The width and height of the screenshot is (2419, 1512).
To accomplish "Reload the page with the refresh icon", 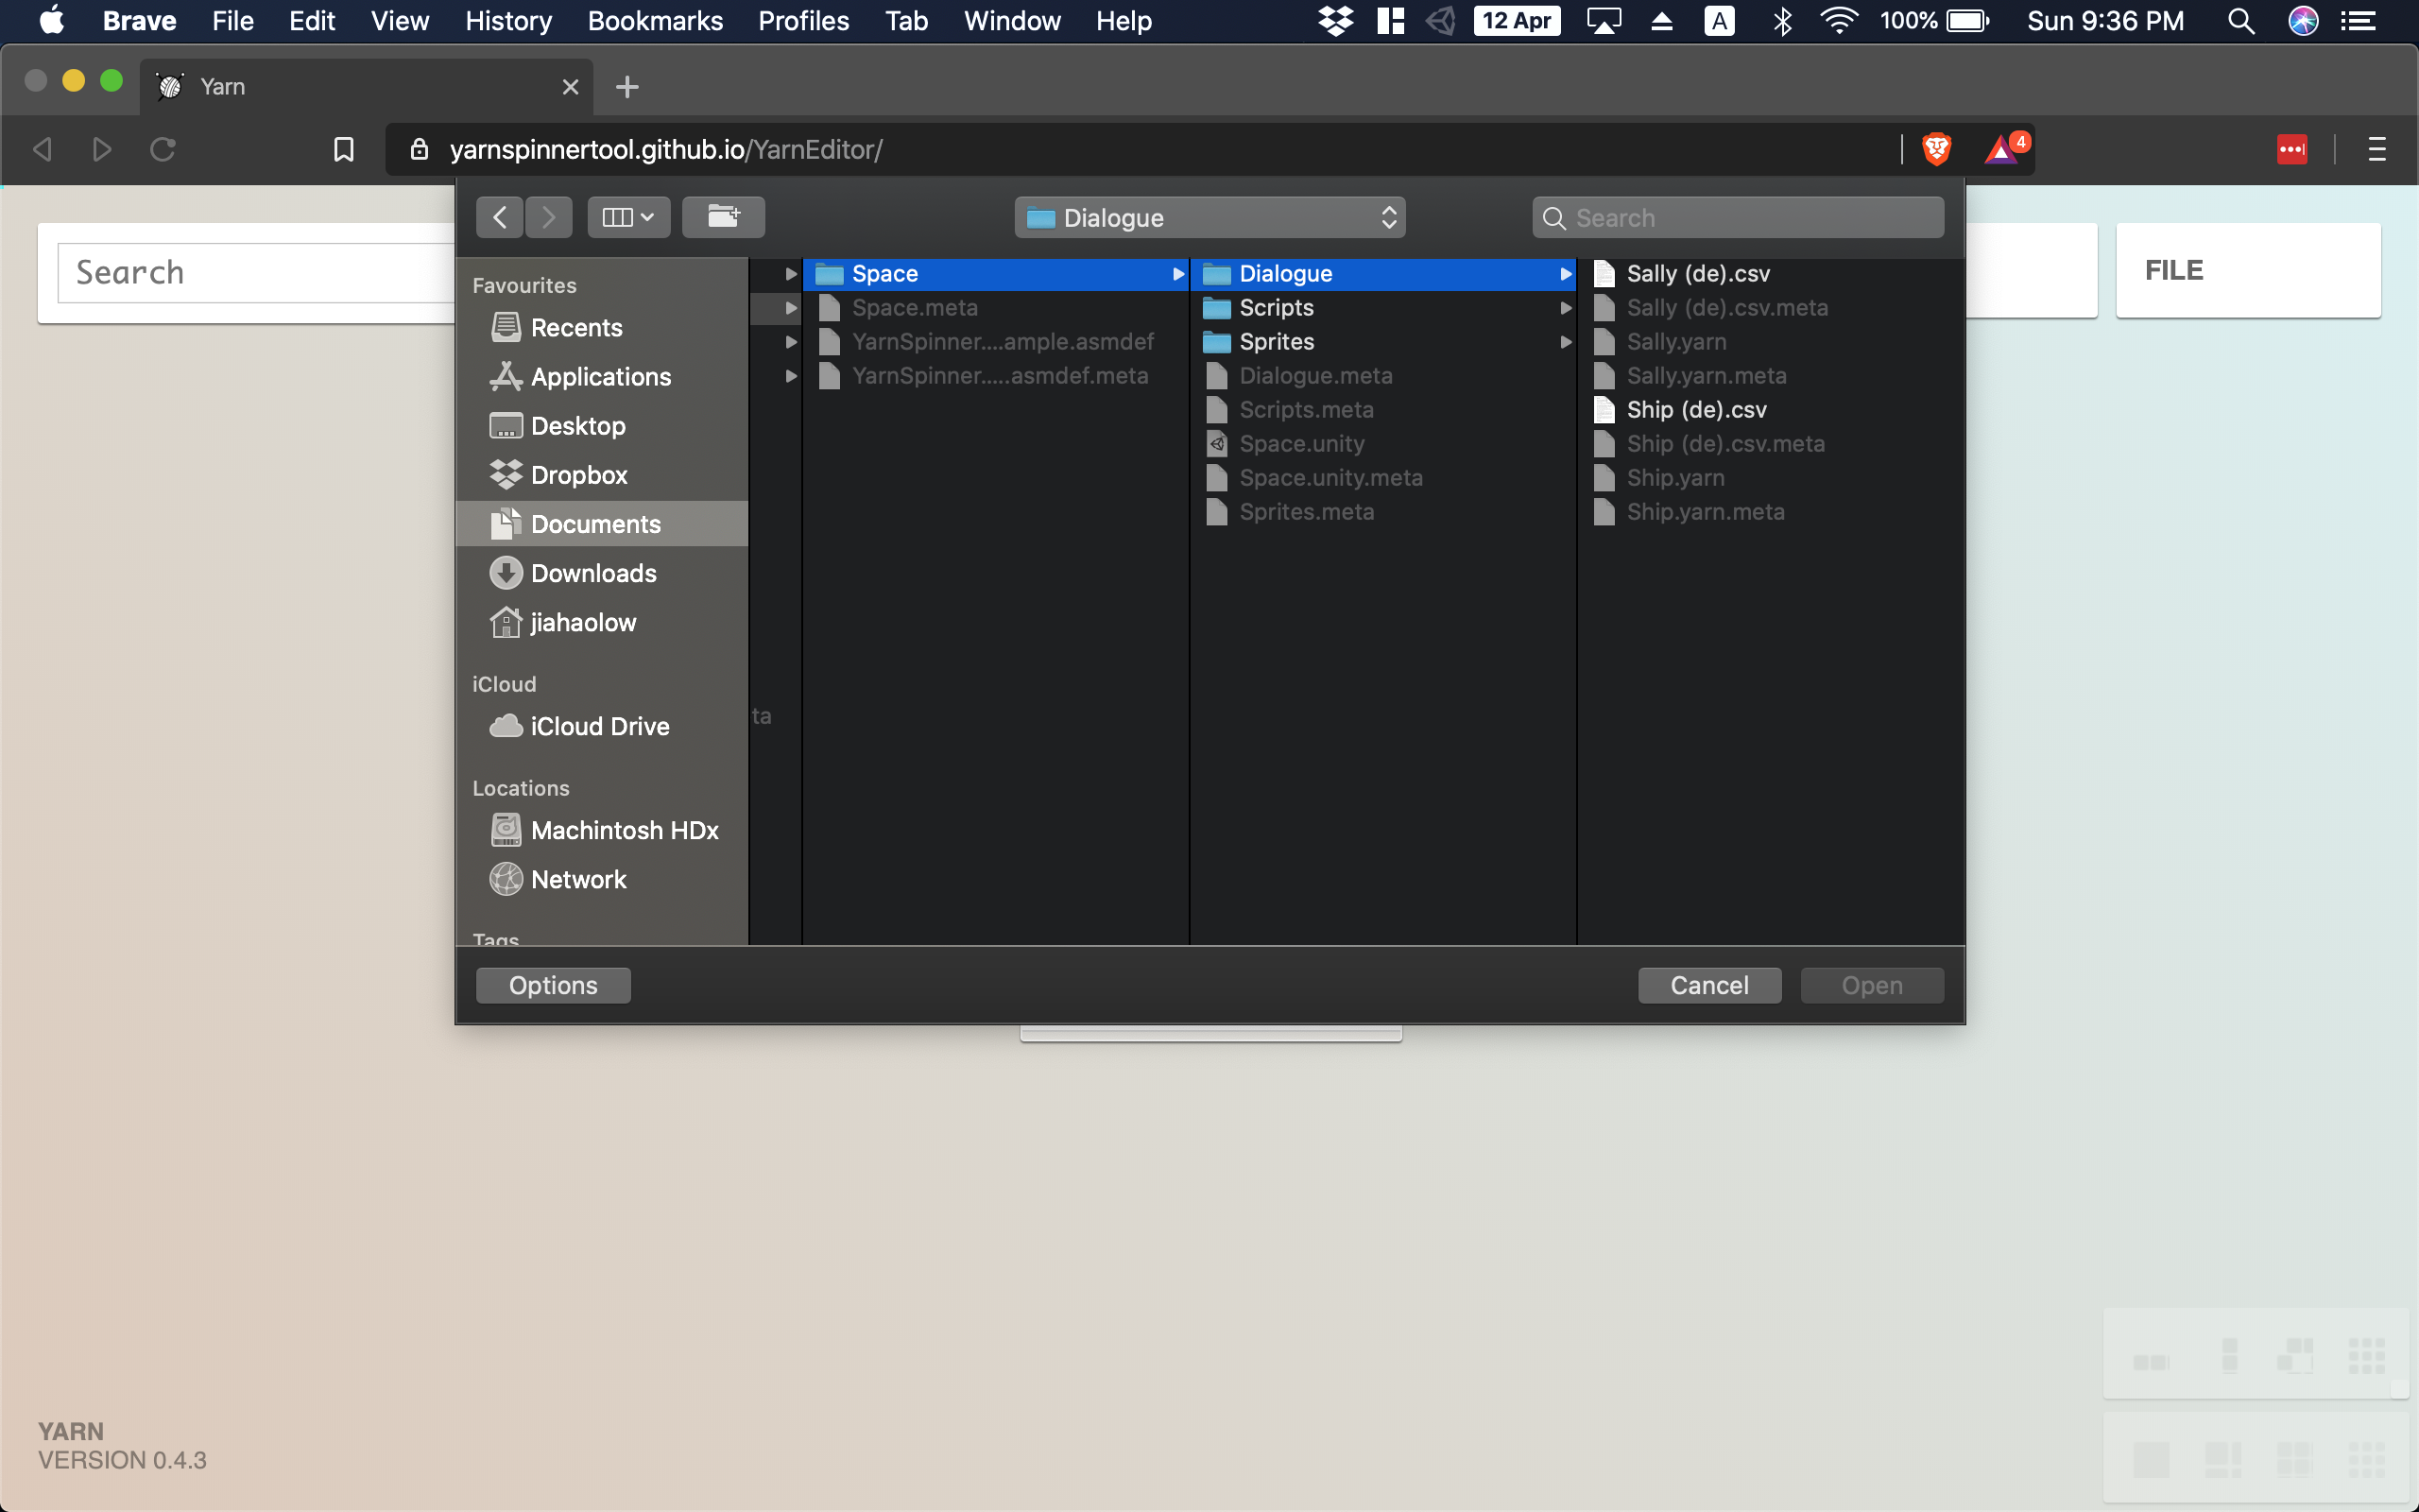I will 163,150.
